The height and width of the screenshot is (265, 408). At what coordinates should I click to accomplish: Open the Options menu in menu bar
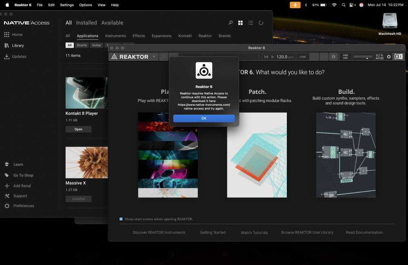point(86,5)
